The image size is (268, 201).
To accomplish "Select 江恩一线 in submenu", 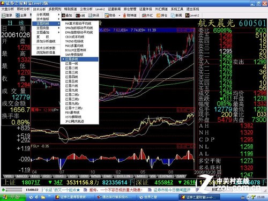I will coord(80,64).
